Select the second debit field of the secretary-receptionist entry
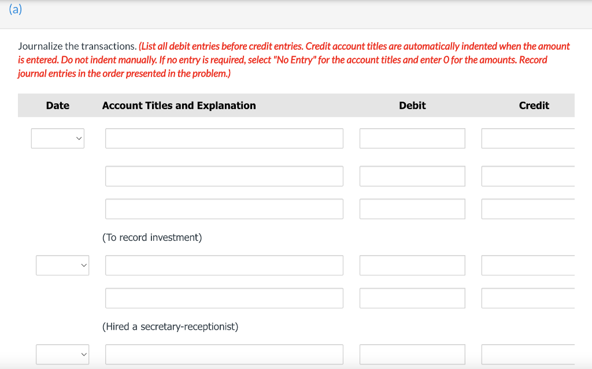 (412, 298)
